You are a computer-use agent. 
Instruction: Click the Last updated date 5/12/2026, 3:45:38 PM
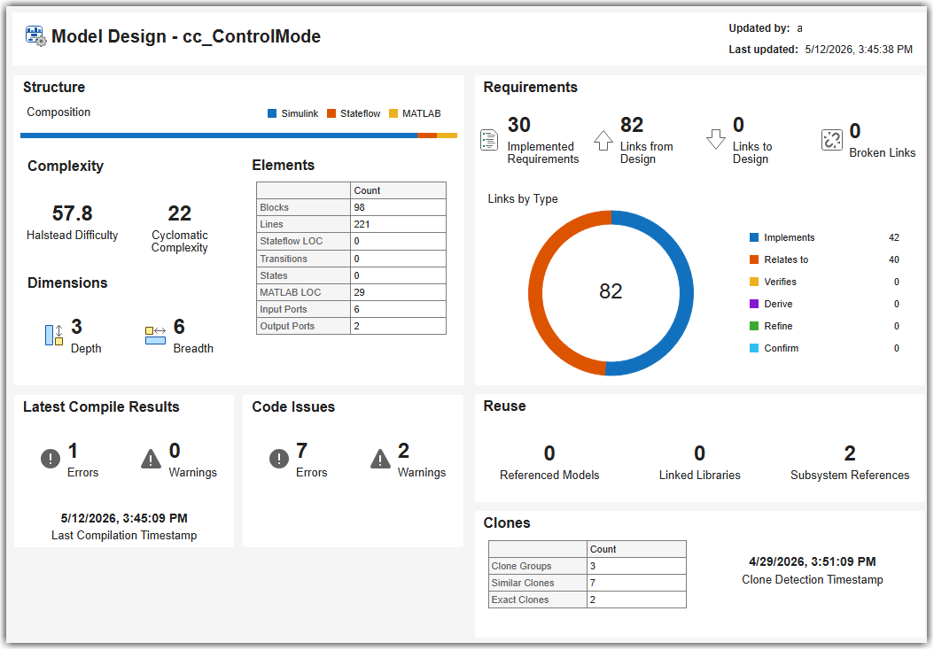coord(859,50)
